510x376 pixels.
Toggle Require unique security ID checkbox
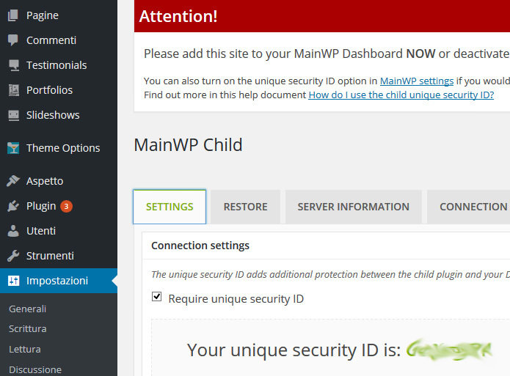click(157, 296)
